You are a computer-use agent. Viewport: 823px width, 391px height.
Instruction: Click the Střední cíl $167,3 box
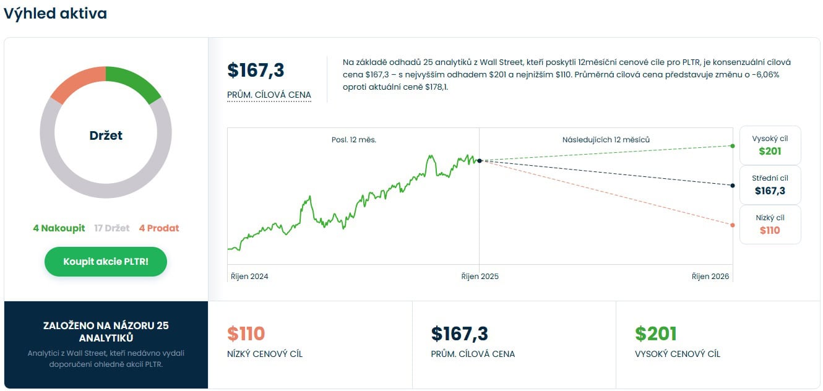(770, 185)
